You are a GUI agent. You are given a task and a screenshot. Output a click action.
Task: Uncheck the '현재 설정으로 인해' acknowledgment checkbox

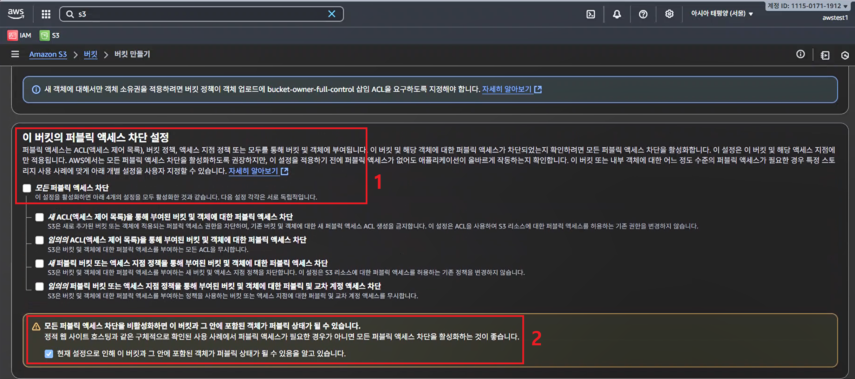coord(49,354)
